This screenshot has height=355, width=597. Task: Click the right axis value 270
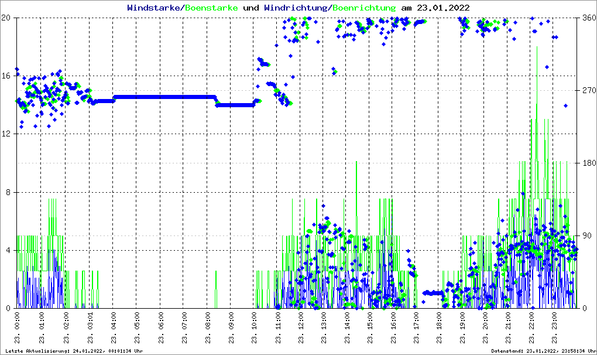[589, 90]
